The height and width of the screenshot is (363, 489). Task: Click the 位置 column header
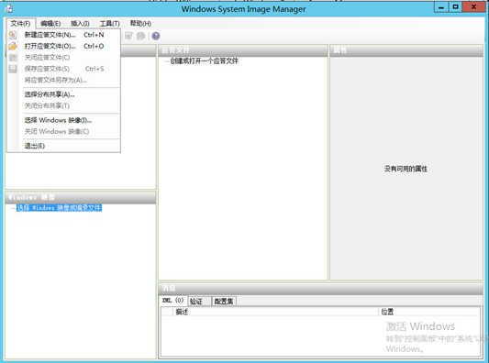[x=429, y=312]
